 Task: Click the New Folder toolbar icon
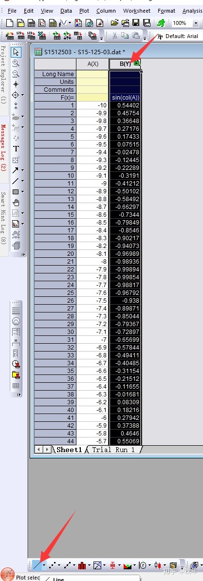click(x=21, y=23)
